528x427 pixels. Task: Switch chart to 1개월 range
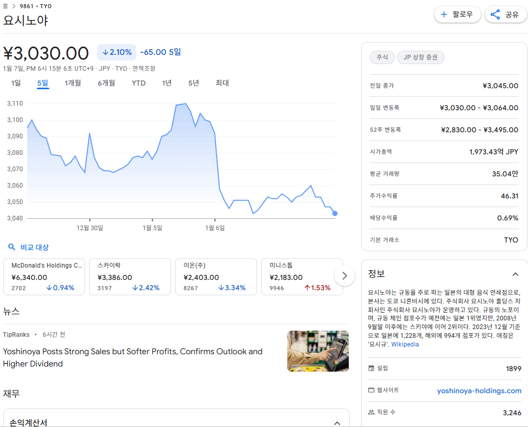pos(73,83)
